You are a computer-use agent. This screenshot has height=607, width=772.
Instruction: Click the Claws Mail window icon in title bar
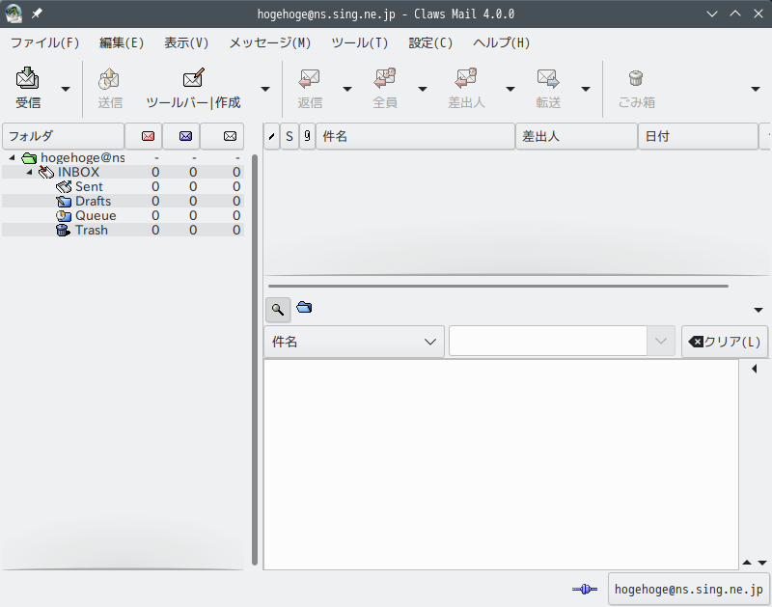tap(14, 14)
